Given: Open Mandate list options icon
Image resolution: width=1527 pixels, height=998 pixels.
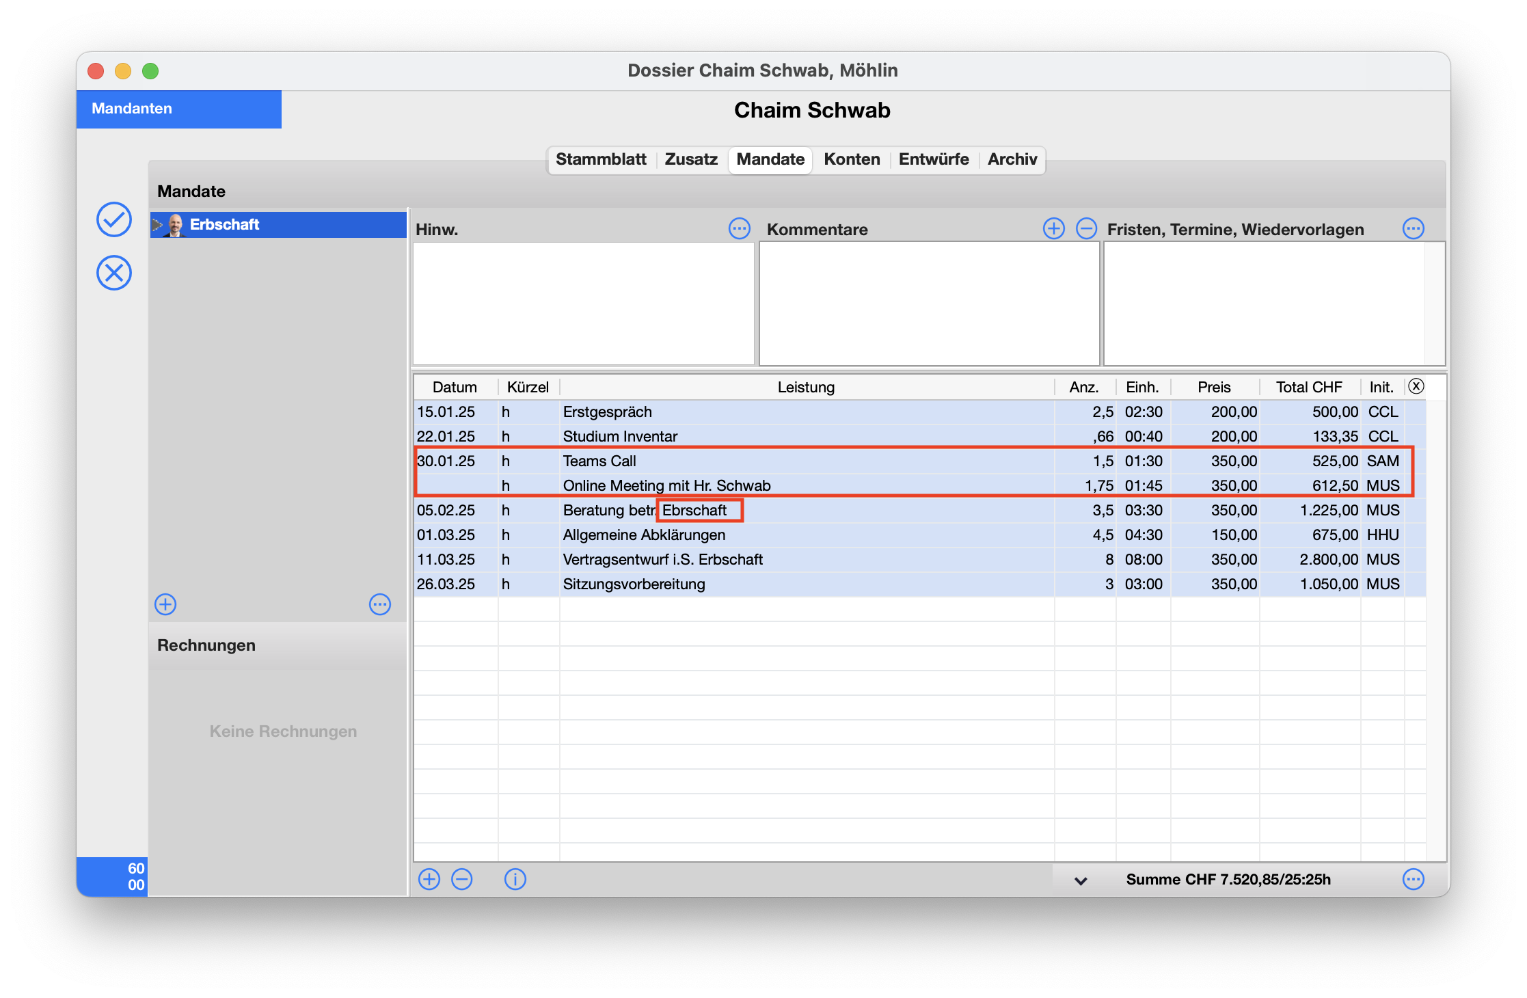Looking at the screenshot, I should 380,604.
